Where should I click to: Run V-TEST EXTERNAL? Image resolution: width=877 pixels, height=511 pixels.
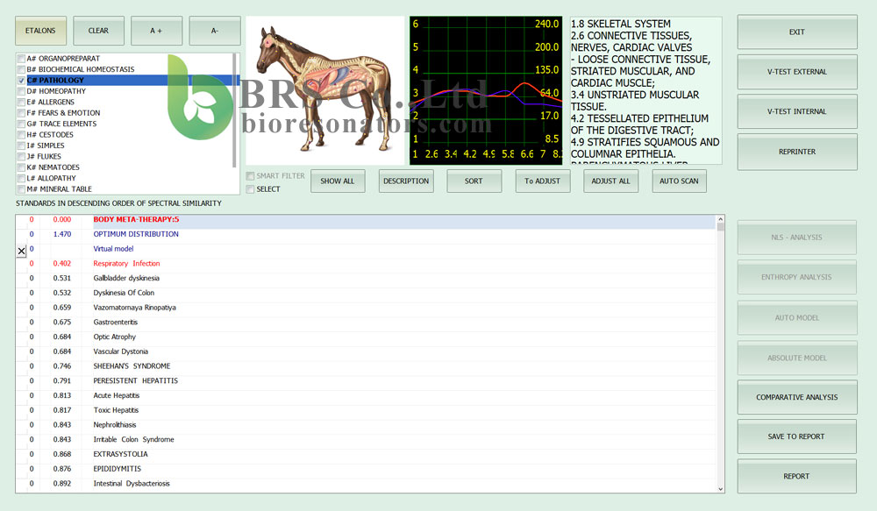797,72
